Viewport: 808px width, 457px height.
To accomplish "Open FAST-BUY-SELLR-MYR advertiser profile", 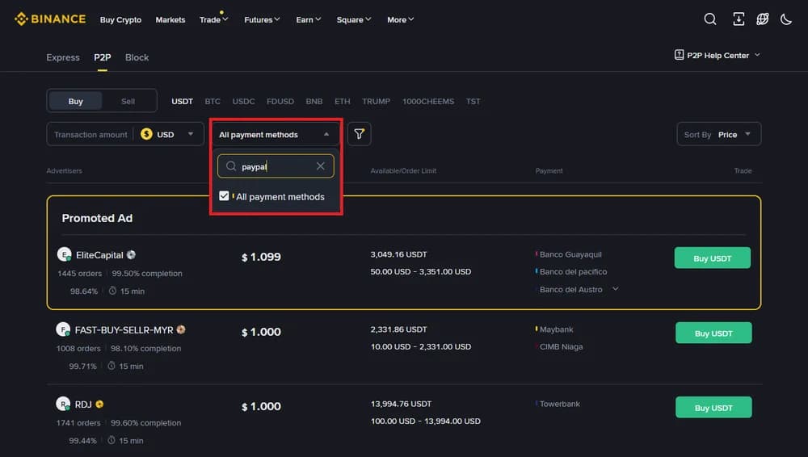I will pos(124,329).
